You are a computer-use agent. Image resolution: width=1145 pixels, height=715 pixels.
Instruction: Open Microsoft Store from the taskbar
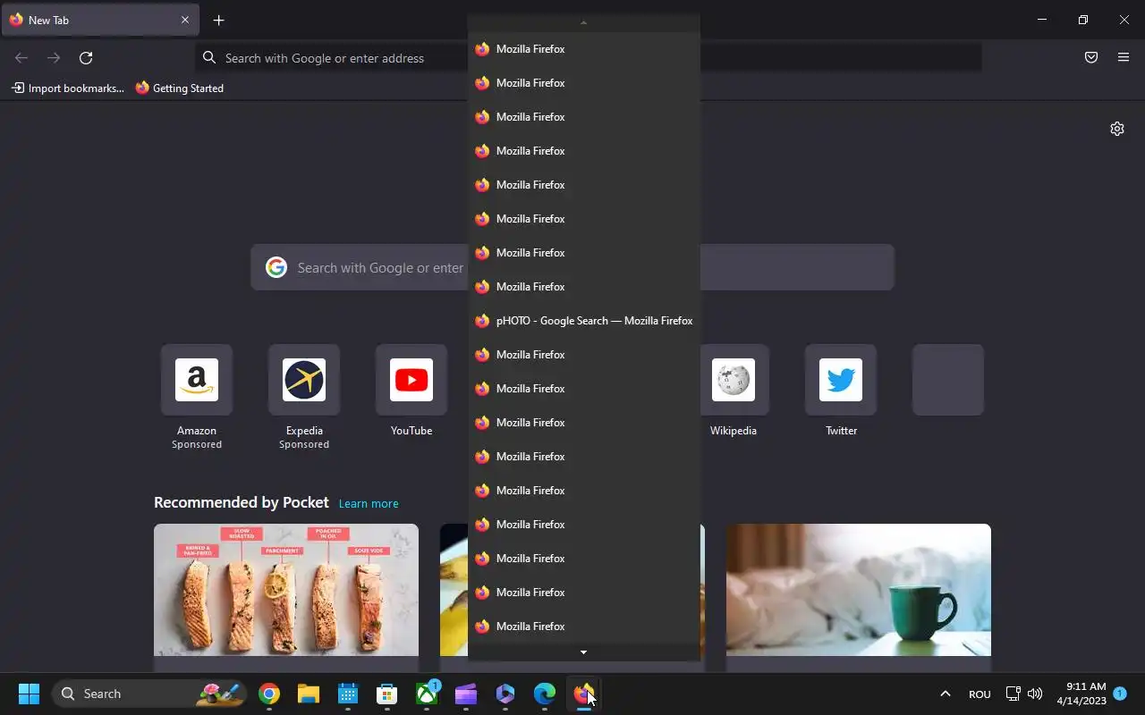[x=387, y=694]
